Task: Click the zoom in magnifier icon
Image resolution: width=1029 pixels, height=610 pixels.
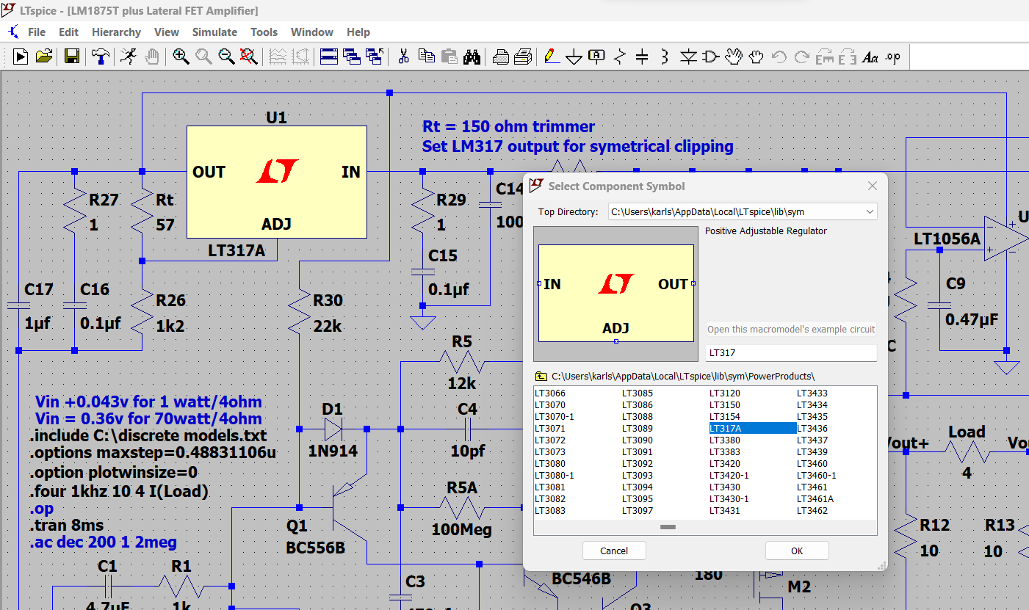Action: [181, 56]
